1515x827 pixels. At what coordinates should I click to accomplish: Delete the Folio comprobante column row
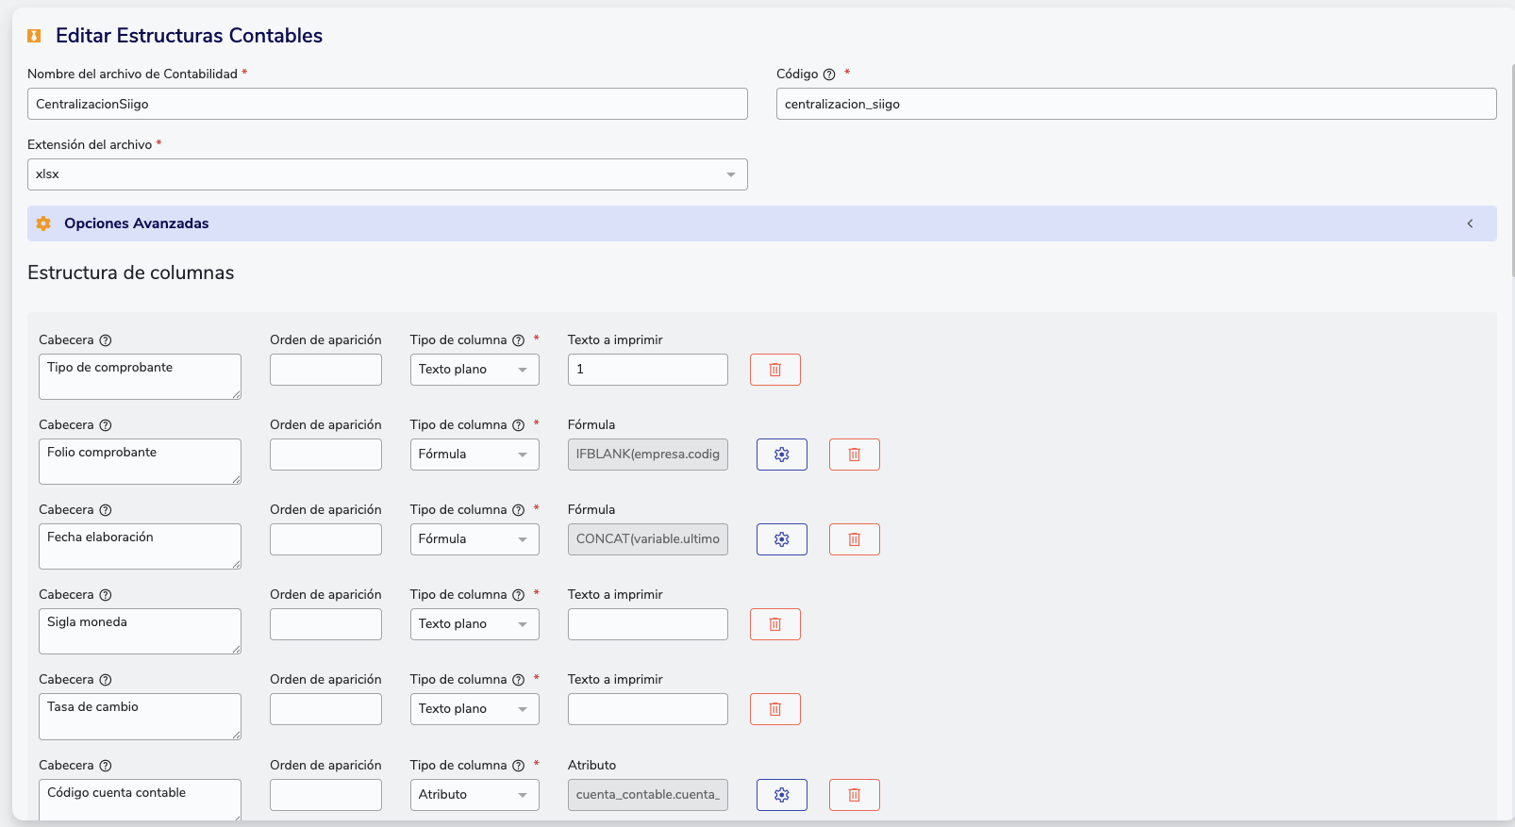854,455
